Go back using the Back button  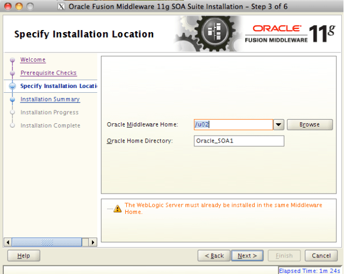[x=214, y=256]
